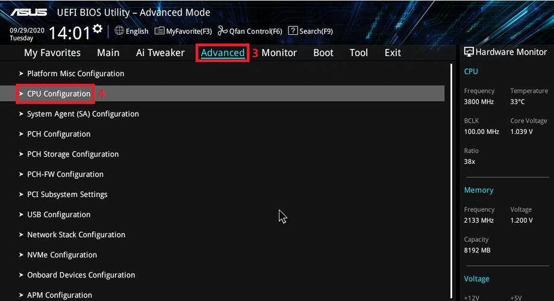This screenshot has width=554, height=301.
Task: Click the MyFavorite list icon
Action: click(160, 31)
